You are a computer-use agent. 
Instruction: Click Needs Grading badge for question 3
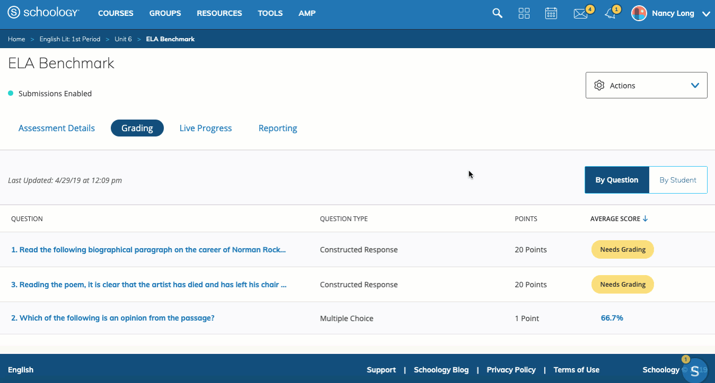coord(622,285)
